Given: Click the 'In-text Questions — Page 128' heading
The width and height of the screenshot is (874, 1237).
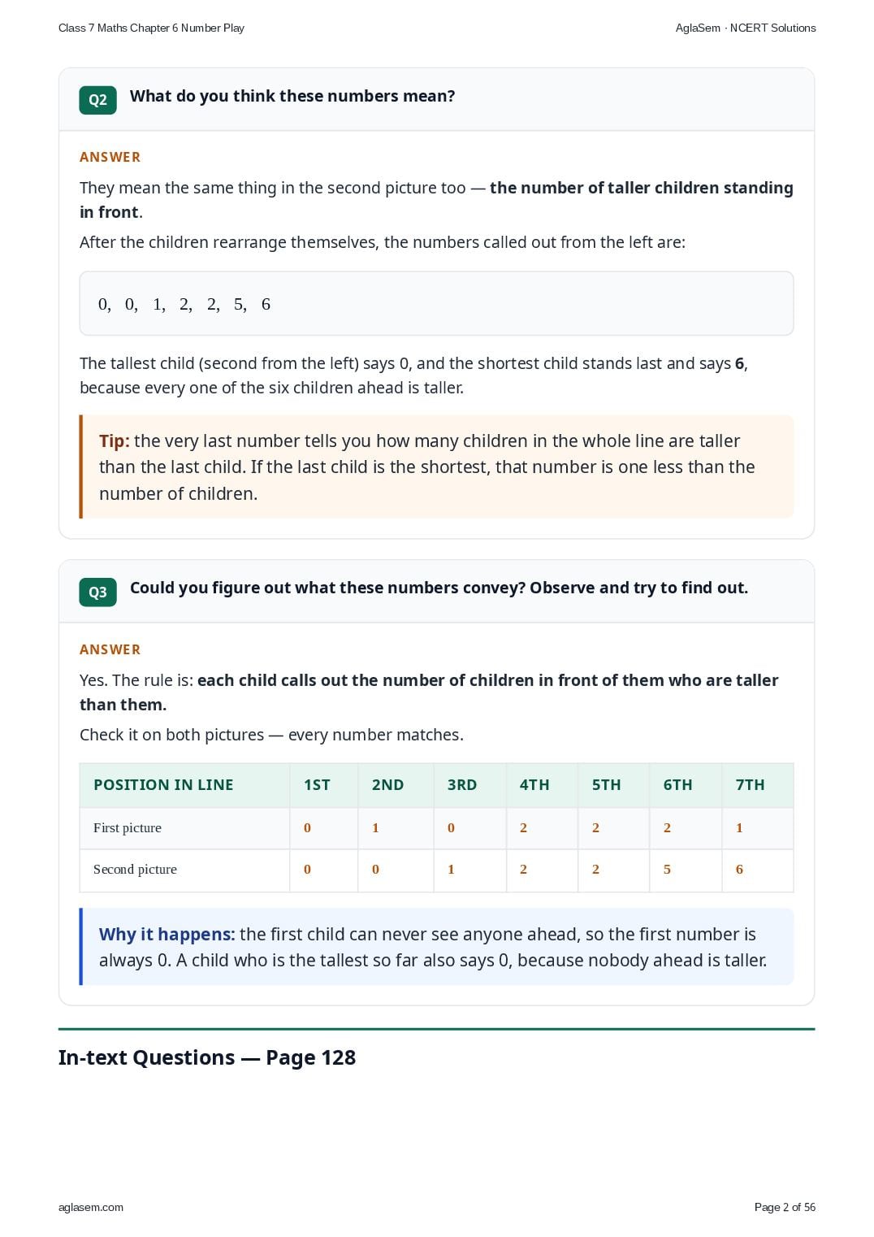Looking at the screenshot, I should tap(207, 1057).
